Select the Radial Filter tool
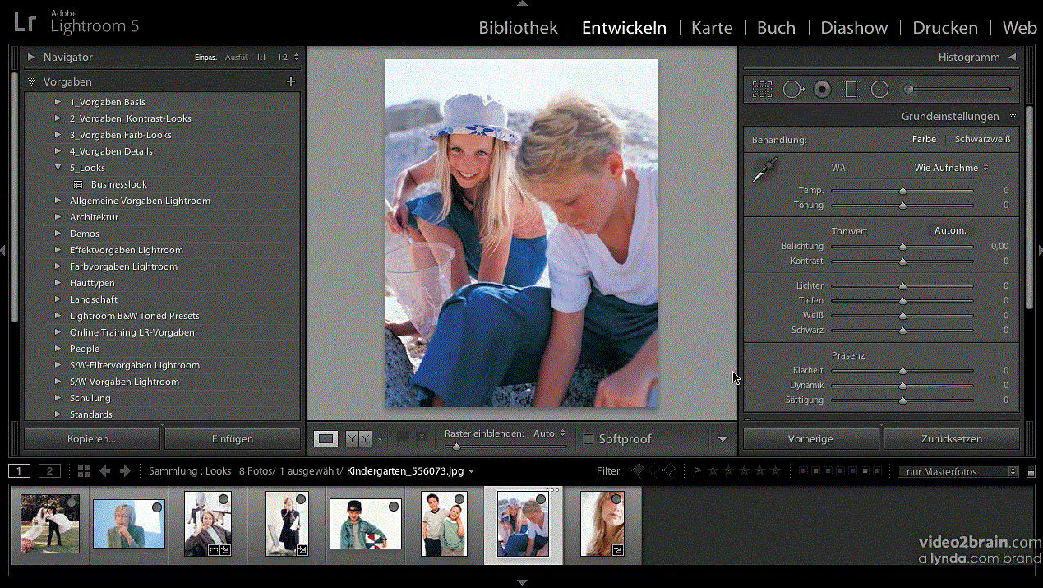 [x=879, y=89]
